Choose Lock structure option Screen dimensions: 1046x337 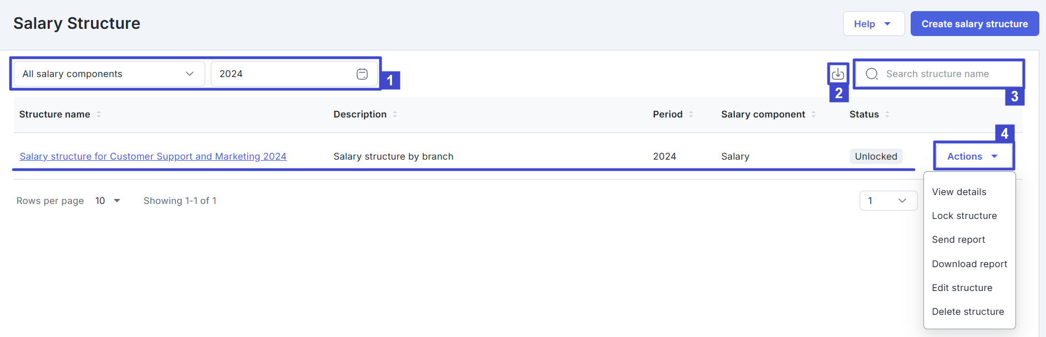[x=964, y=216]
